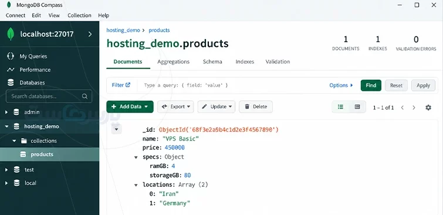Viewport: 443px width, 215px height.
Task: Go to the previous page of documents
Action: click(x=403, y=108)
